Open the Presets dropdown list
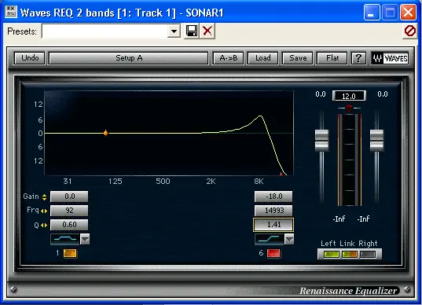This screenshot has width=422, height=305. pyautogui.click(x=174, y=31)
